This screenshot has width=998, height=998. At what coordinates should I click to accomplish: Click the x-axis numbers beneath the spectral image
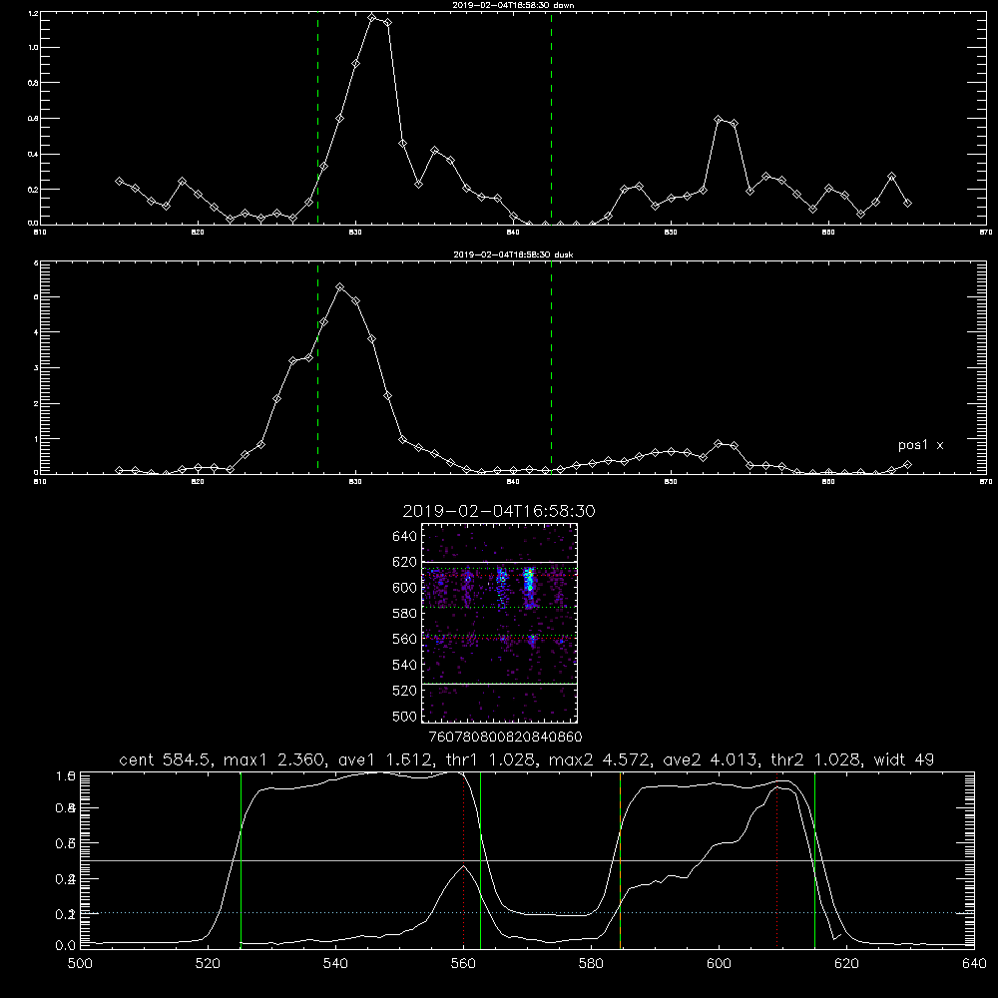pos(506,738)
